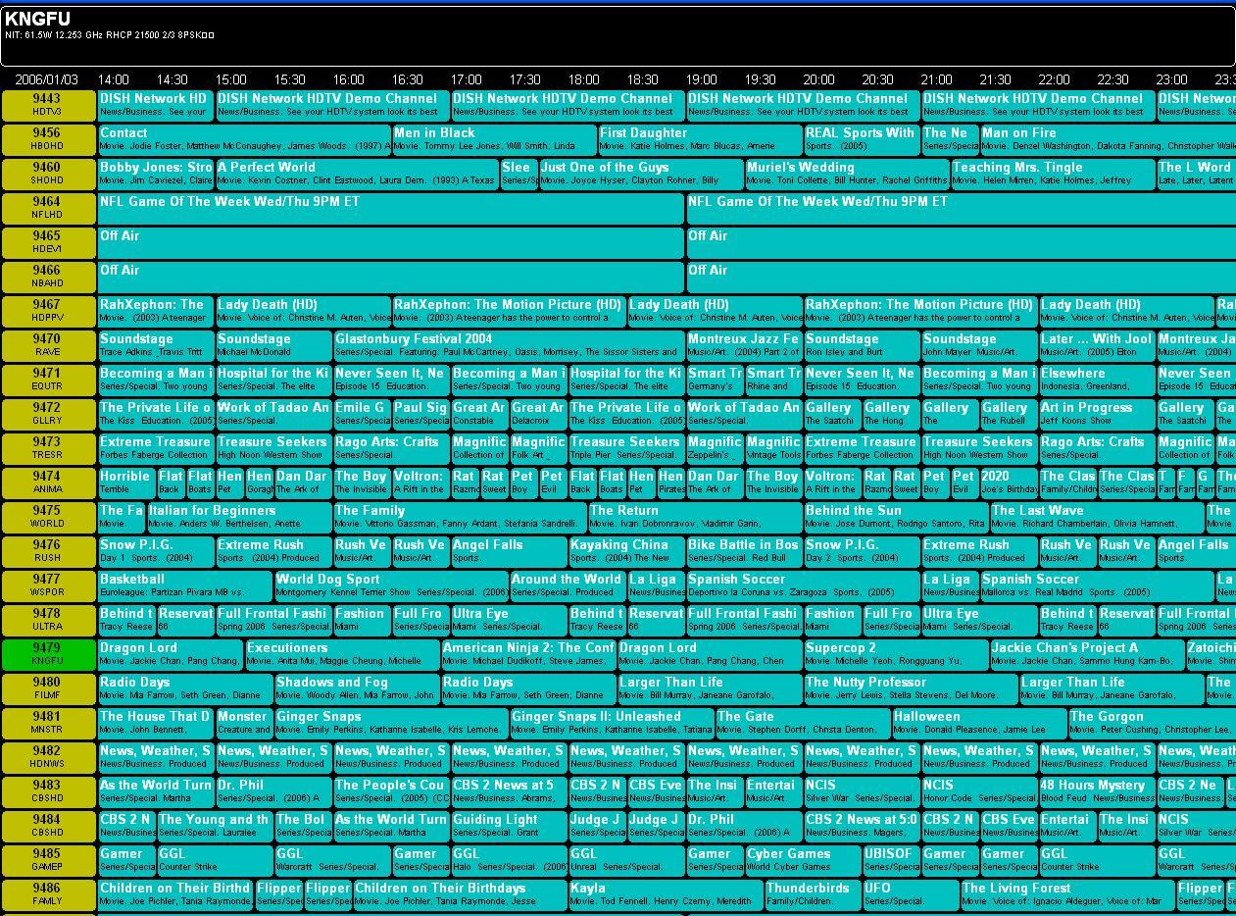Select channel 9470 RAVE
Viewport: 1236px width, 916px height.
pyautogui.click(x=48, y=345)
